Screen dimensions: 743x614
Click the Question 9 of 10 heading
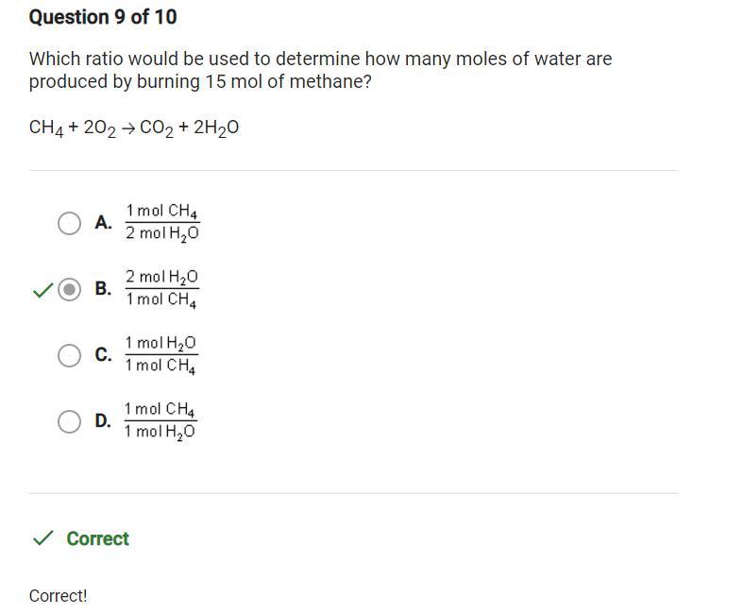pos(103,17)
